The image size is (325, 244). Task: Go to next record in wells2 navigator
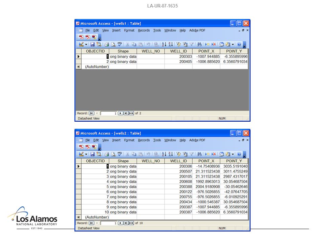point(120,223)
